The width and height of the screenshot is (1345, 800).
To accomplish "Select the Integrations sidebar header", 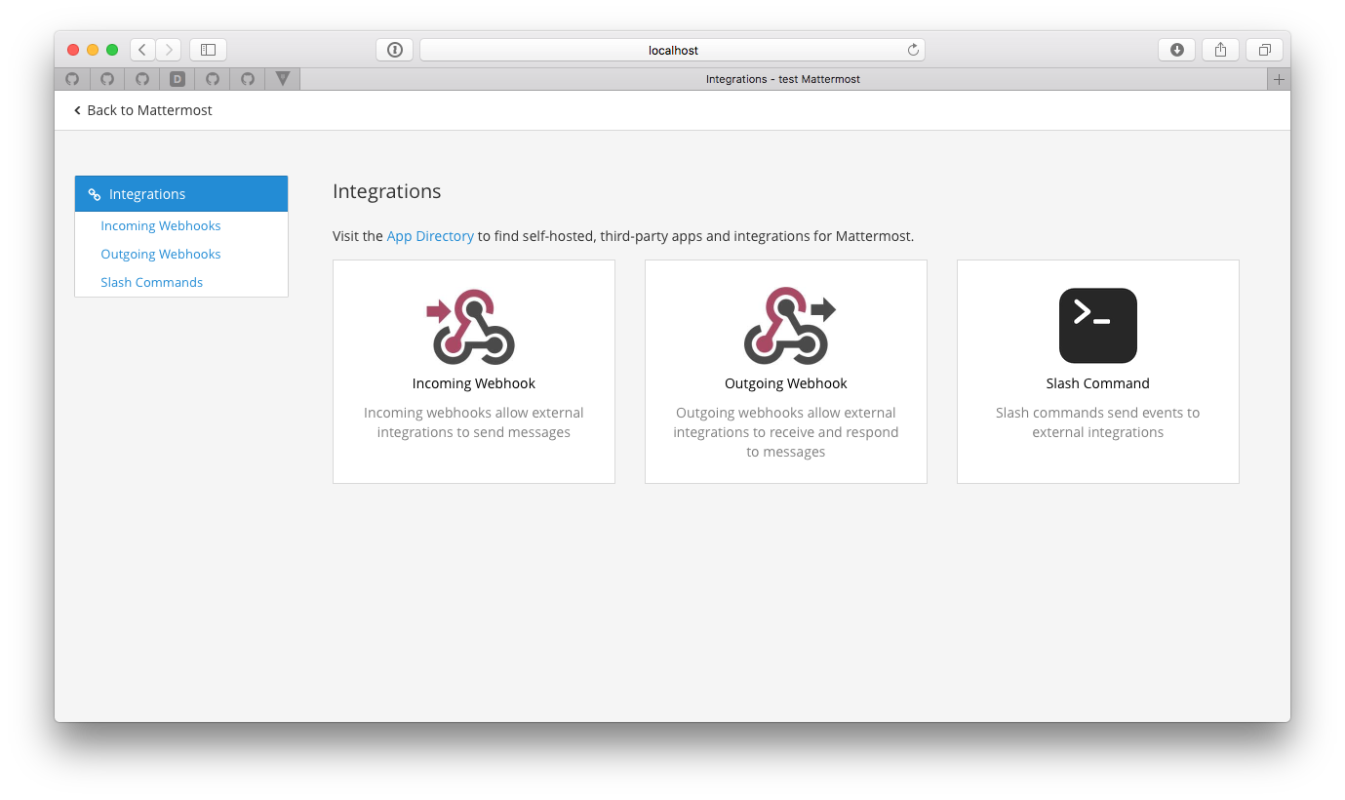I will pyautogui.click(x=181, y=194).
